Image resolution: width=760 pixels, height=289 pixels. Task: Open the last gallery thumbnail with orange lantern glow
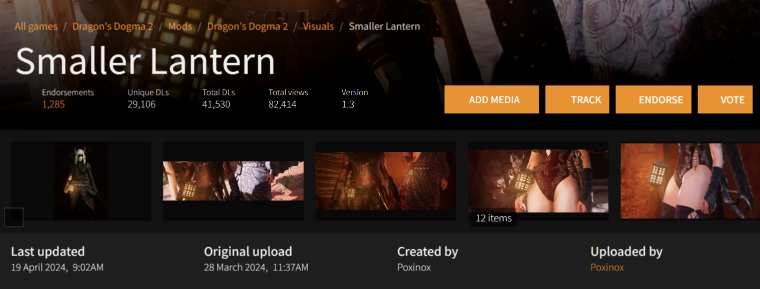point(690,181)
